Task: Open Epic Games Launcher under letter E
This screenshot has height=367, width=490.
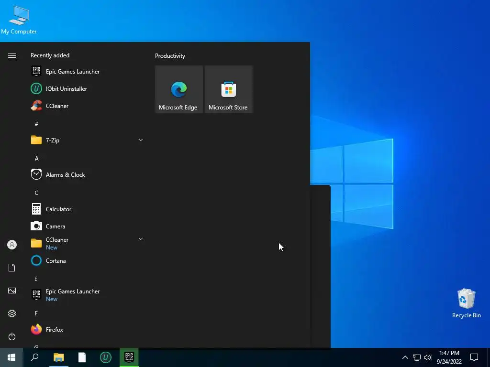Action: click(87, 295)
